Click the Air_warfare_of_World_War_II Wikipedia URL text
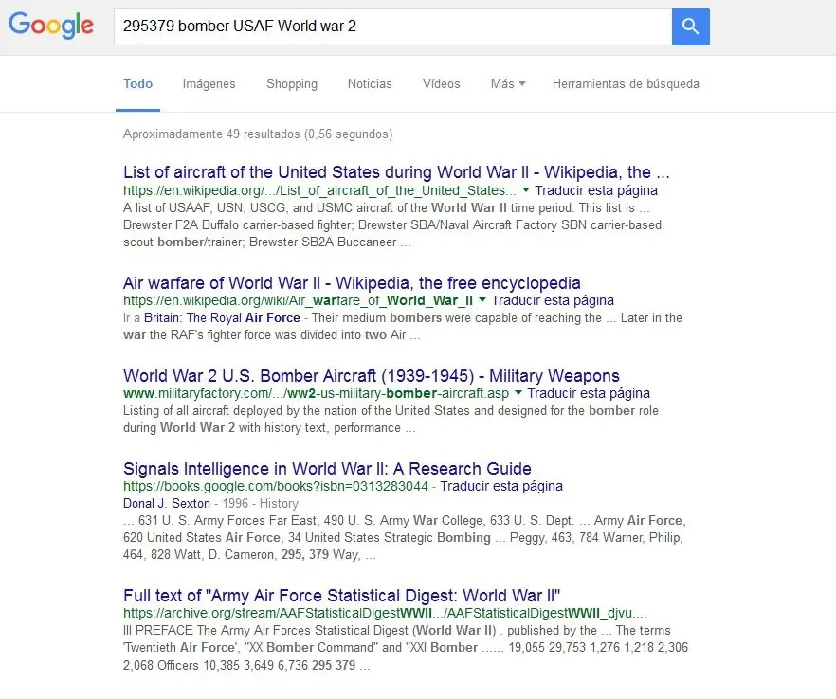Screen dimensions: 836x699 (298, 300)
